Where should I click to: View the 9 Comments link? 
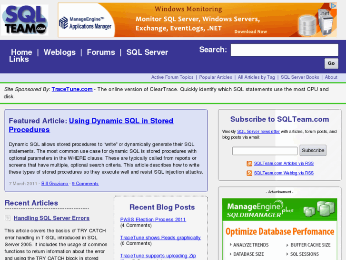pos(85,184)
